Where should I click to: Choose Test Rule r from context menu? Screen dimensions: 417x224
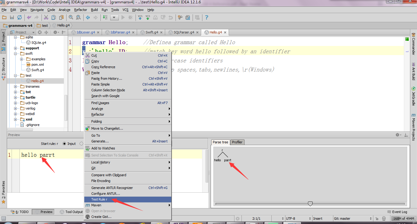[x=128, y=199]
